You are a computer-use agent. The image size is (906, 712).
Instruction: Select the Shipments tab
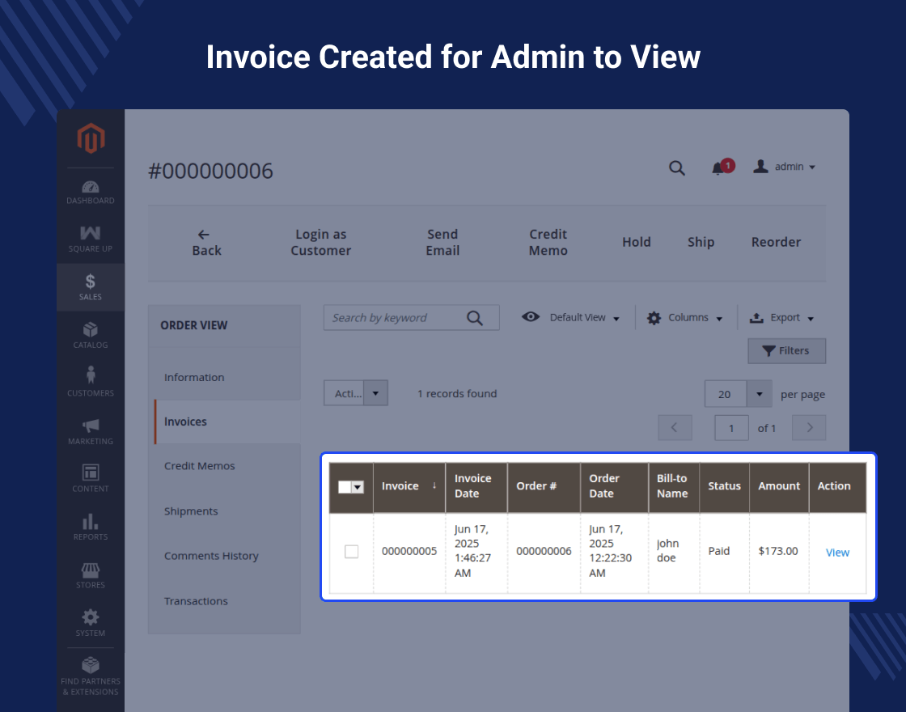coord(191,511)
